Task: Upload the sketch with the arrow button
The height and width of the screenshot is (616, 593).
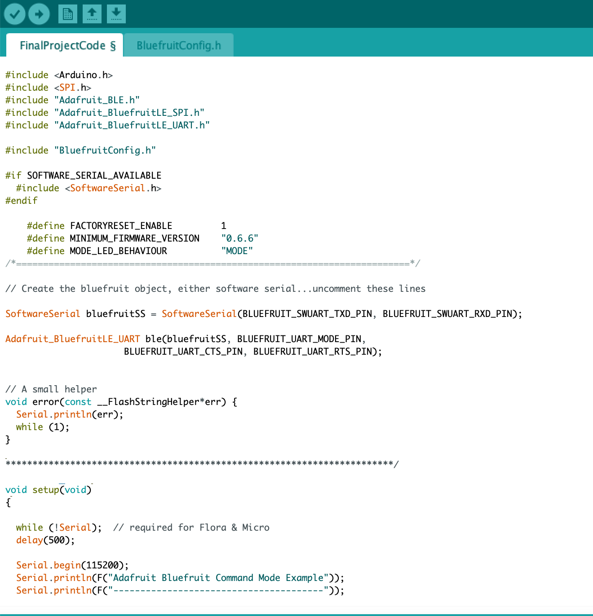Action: (x=39, y=14)
